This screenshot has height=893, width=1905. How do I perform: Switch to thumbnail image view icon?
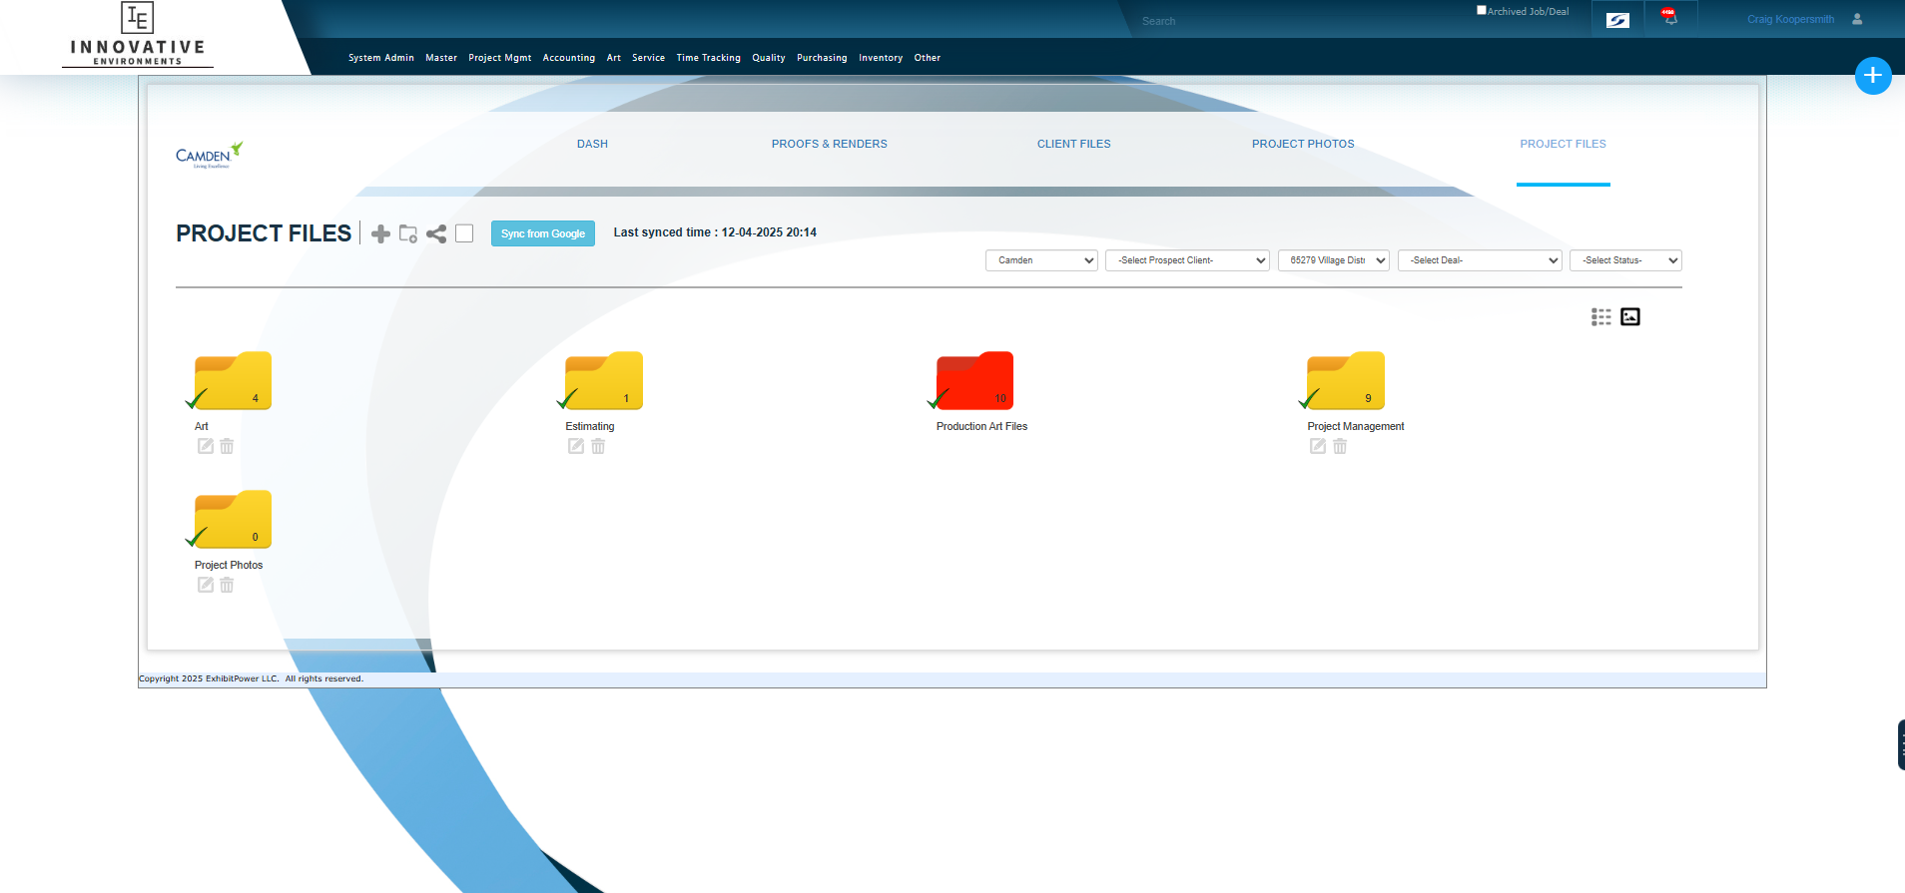click(1630, 316)
